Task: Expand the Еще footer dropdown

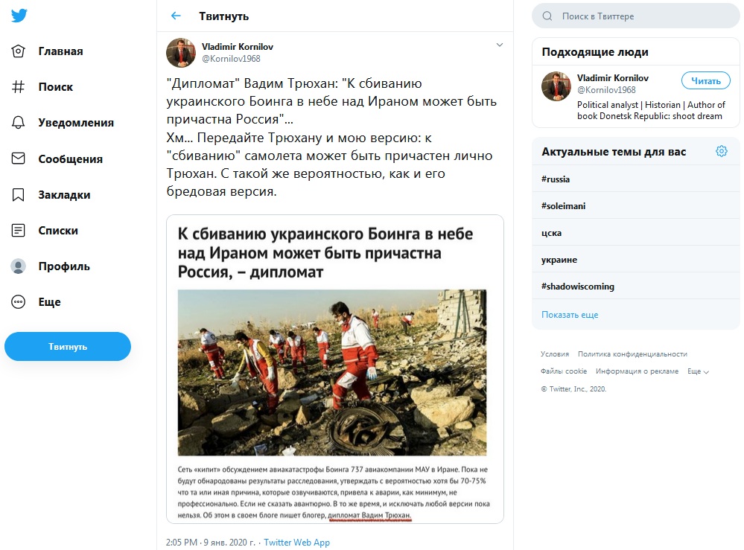Action: point(698,371)
